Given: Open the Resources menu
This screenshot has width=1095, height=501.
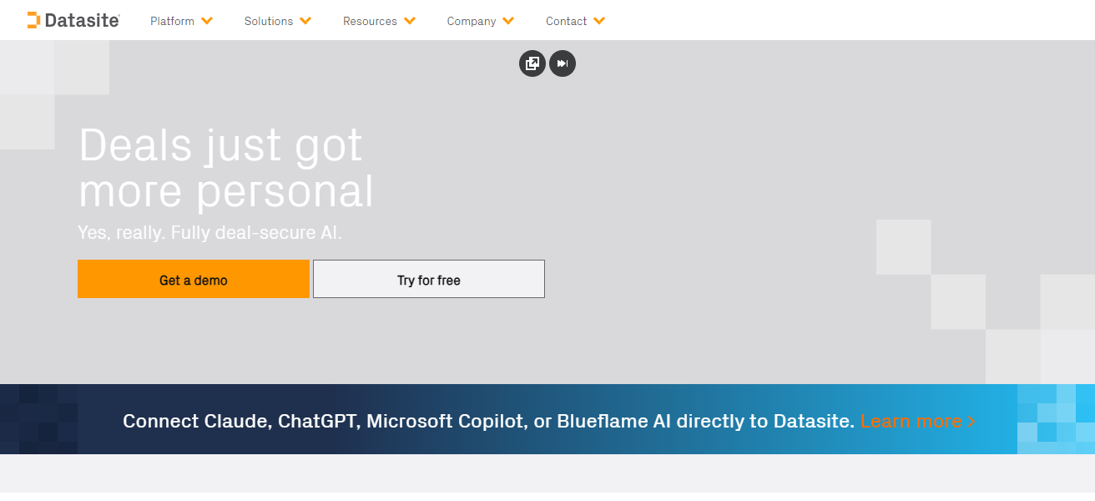Looking at the screenshot, I should [370, 21].
